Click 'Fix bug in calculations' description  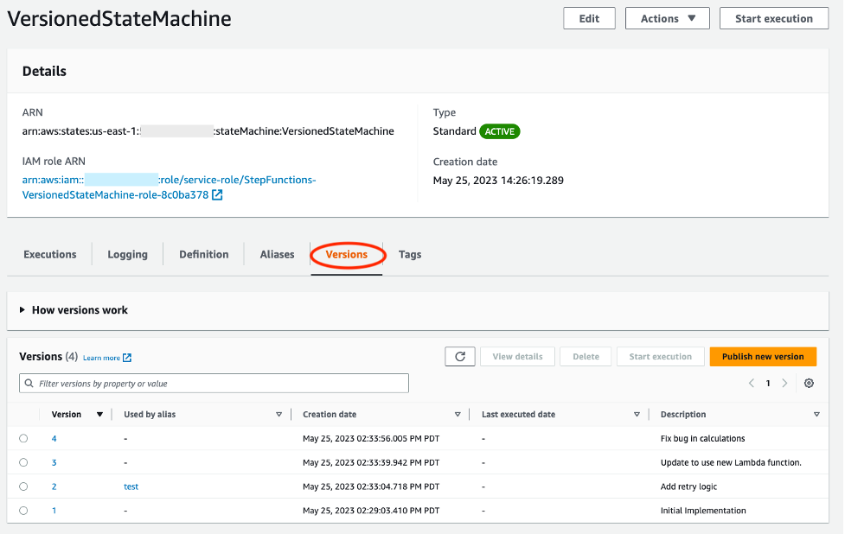click(x=703, y=439)
